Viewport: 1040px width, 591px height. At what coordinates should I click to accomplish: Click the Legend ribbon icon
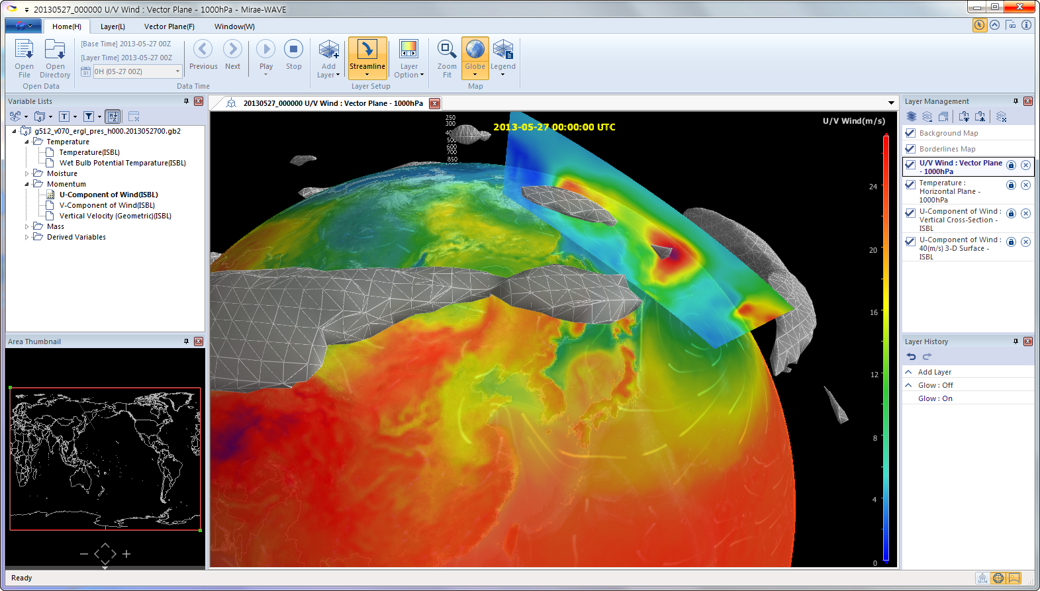(x=503, y=58)
